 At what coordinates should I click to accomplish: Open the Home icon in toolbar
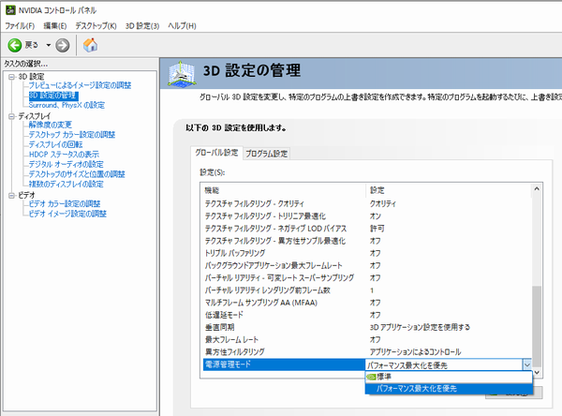click(x=90, y=45)
